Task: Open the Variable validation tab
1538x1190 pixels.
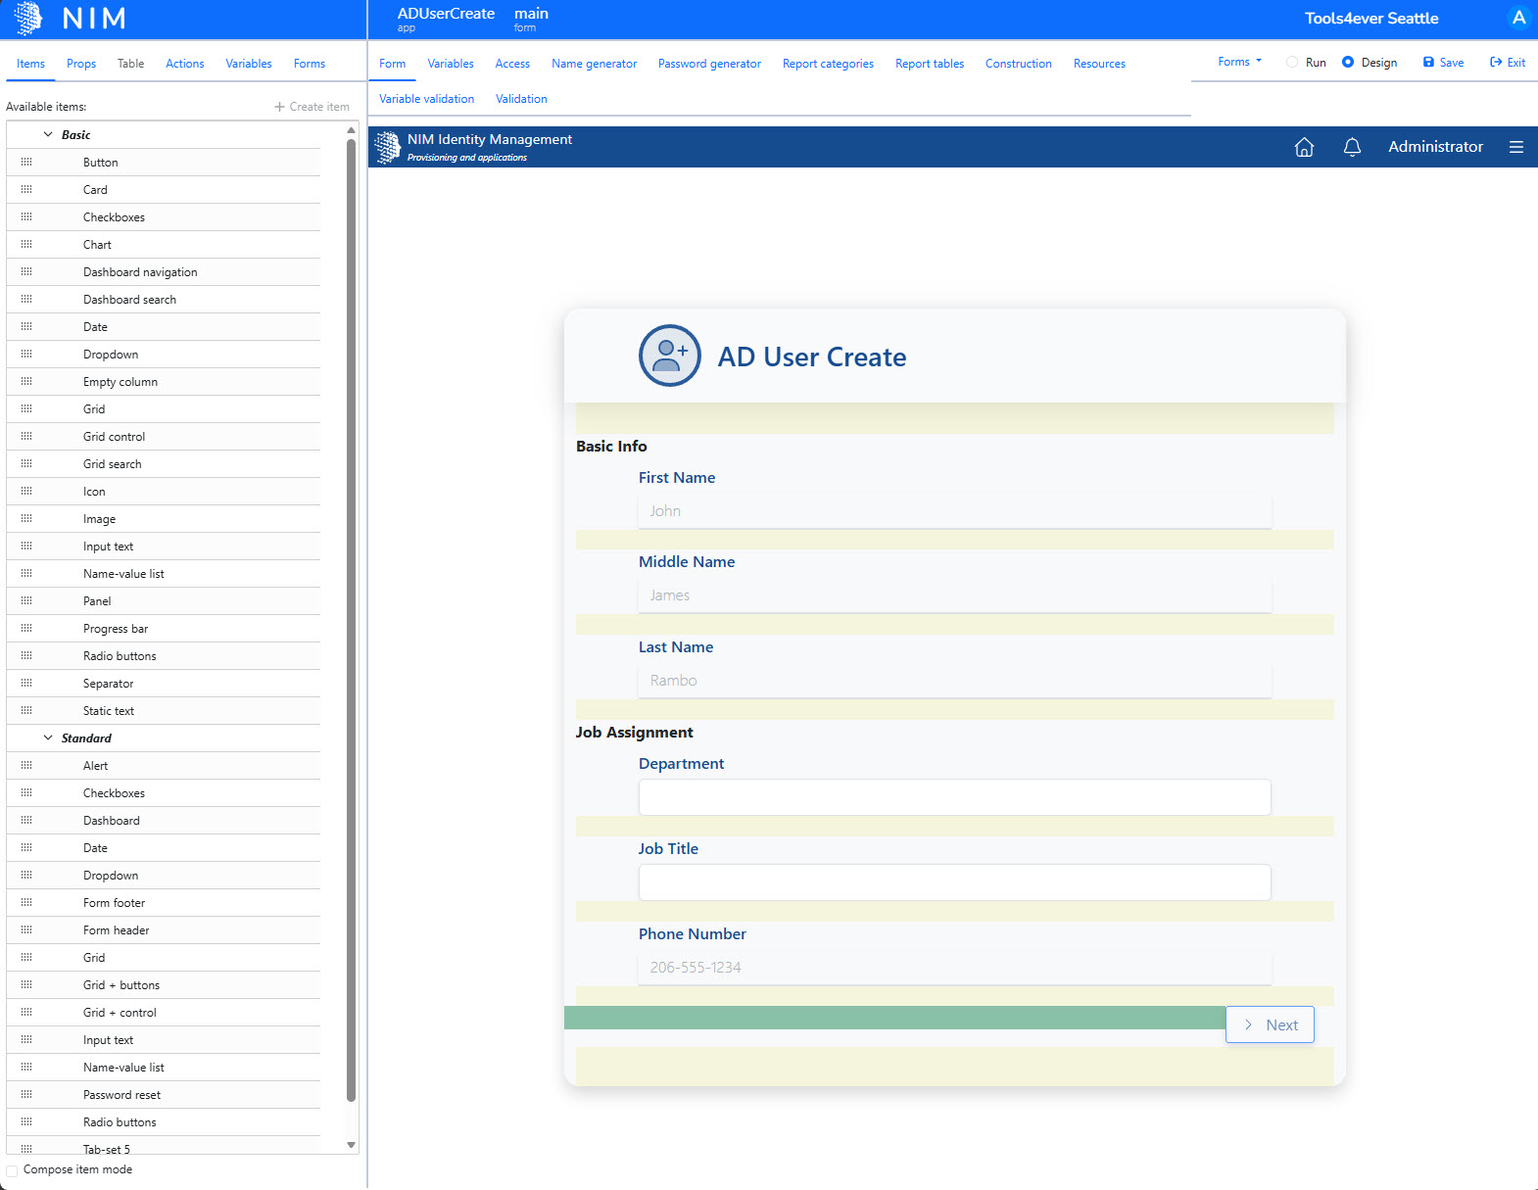Action: coord(426,99)
